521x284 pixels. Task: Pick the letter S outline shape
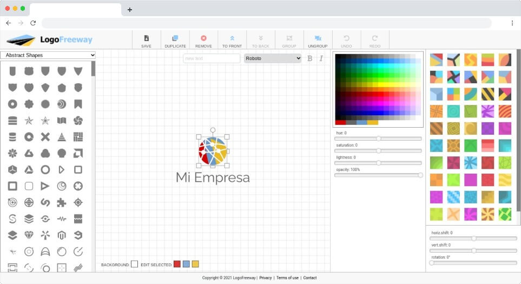pyautogui.click(x=12, y=219)
